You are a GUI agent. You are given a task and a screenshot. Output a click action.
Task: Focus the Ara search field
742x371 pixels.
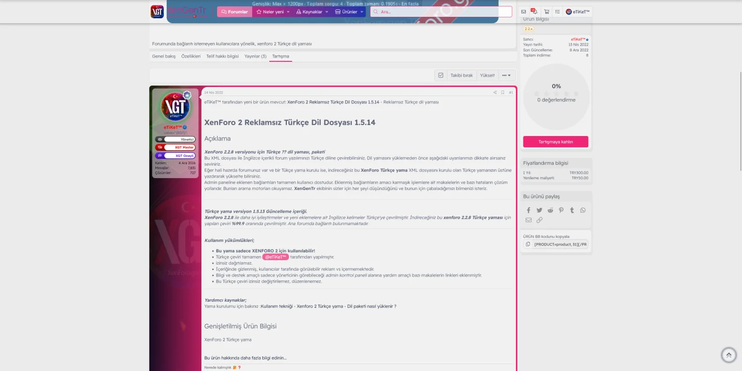(x=441, y=12)
